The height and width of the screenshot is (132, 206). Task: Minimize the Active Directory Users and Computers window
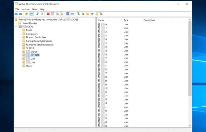point(169,4)
